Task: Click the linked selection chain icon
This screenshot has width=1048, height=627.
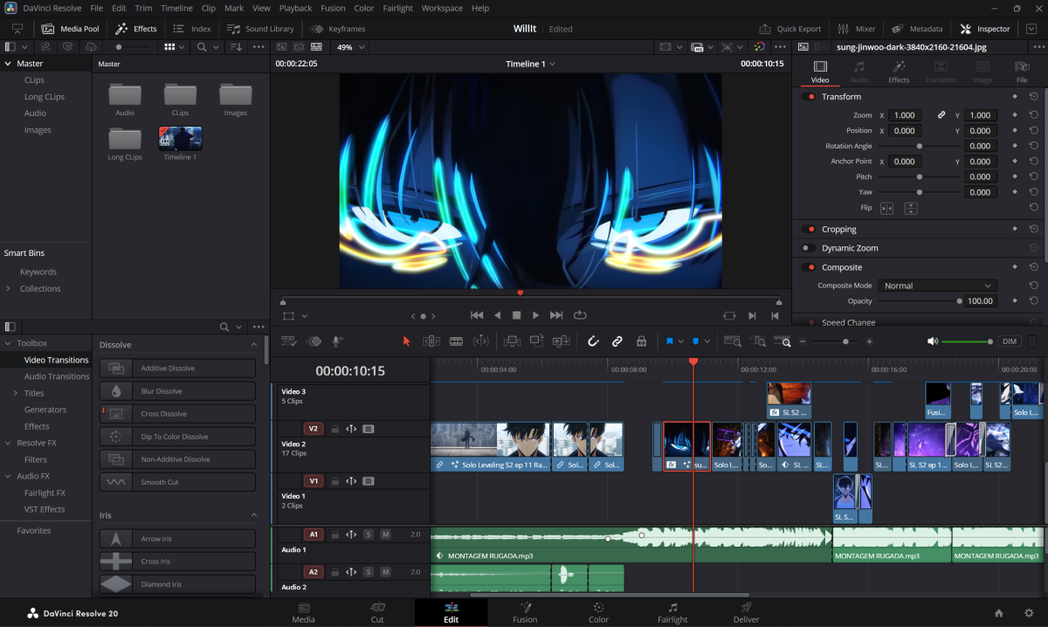Action: (617, 341)
